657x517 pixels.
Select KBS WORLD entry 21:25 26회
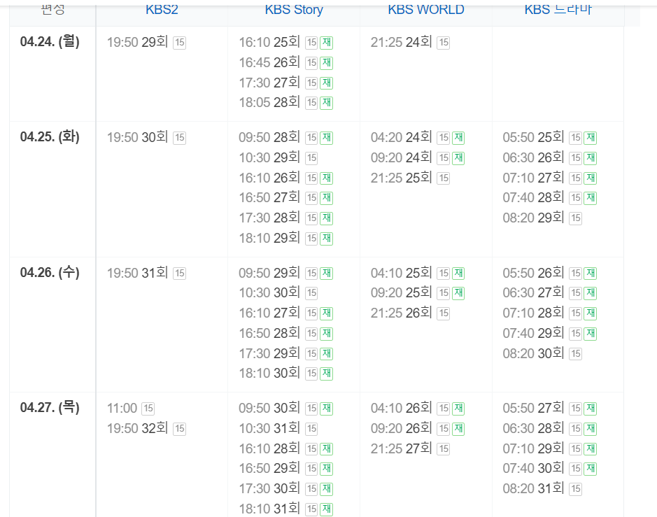402,313
